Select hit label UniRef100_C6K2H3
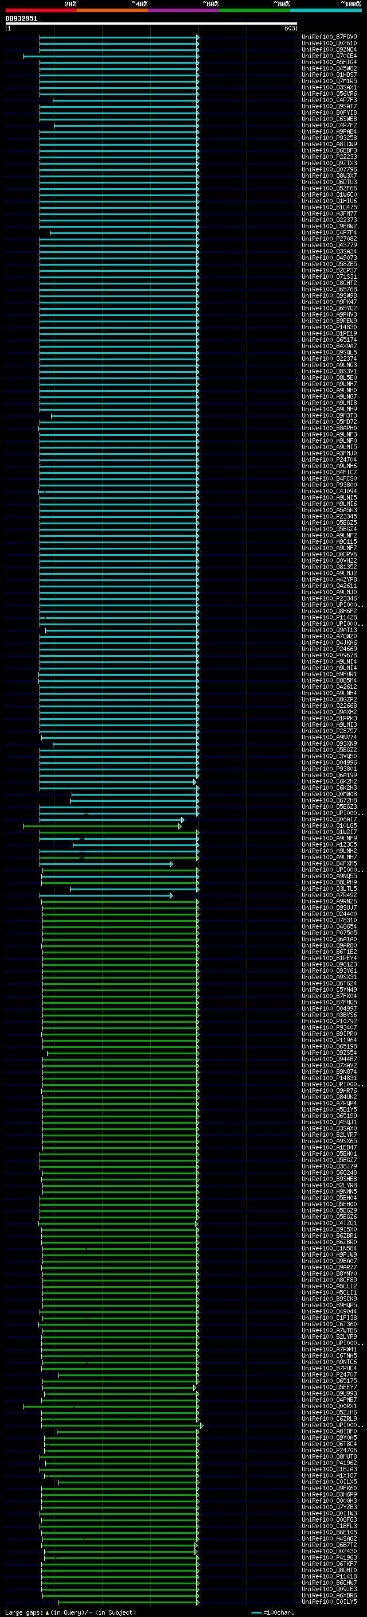The height and width of the screenshot is (1617, 367). tap(329, 788)
